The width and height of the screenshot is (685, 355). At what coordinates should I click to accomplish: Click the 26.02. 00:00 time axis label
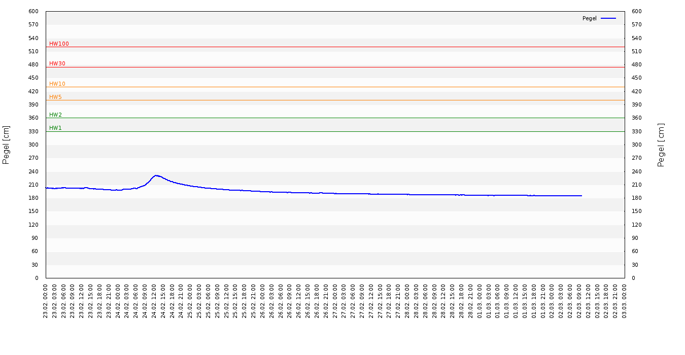click(x=263, y=301)
